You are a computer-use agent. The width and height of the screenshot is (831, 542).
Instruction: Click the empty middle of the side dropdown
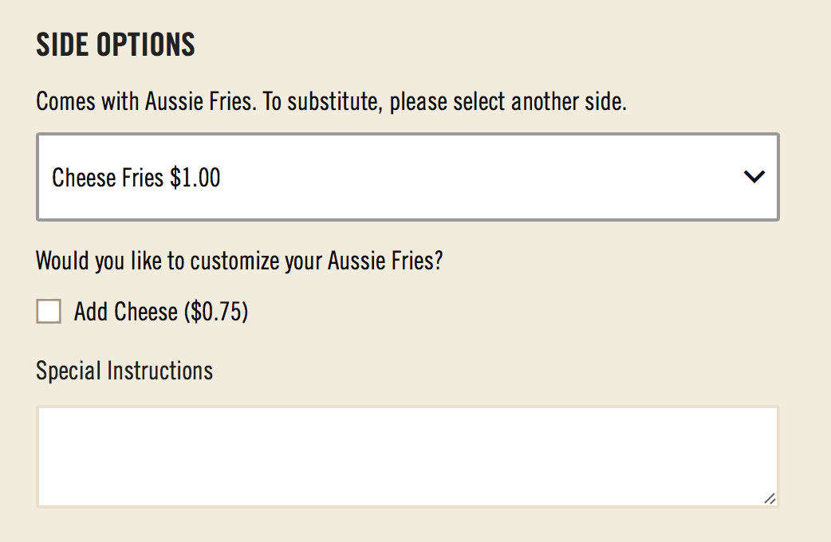click(x=479, y=177)
